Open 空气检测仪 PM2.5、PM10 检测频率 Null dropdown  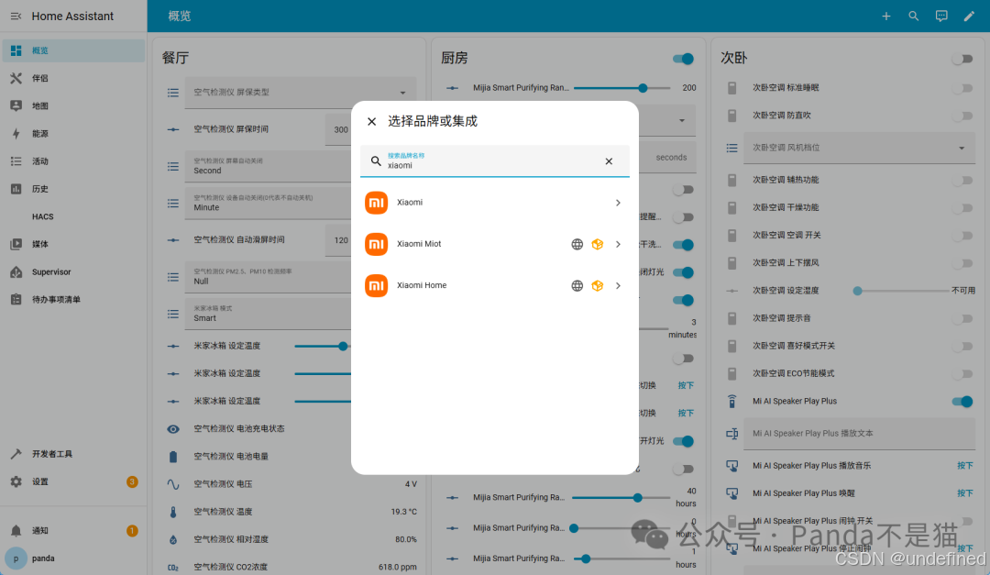point(269,277)
